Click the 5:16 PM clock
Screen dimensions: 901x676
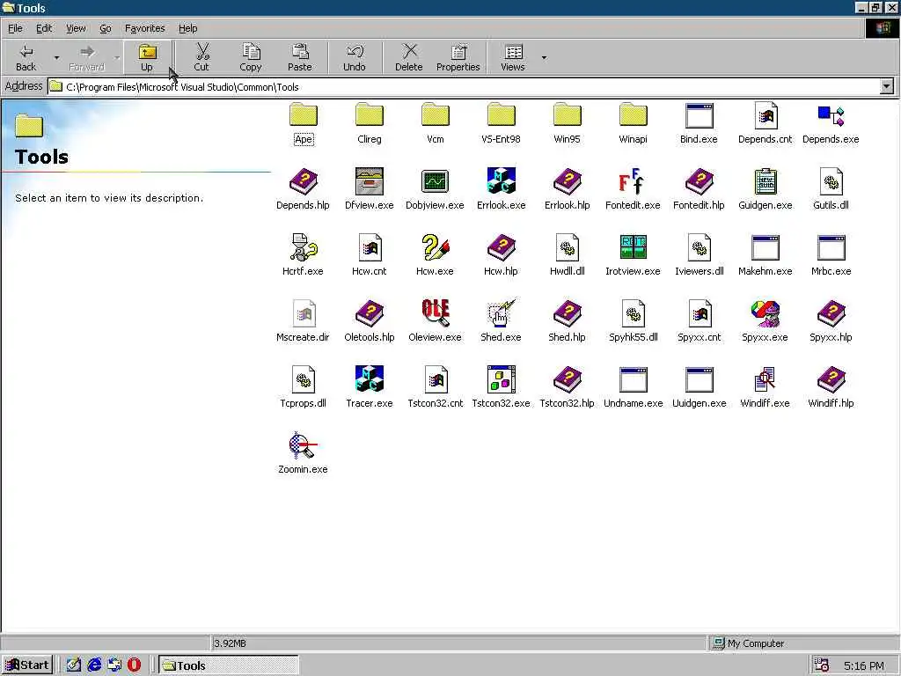[864, 665]
